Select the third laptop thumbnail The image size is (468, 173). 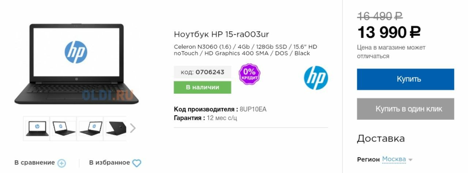point(90,128)
